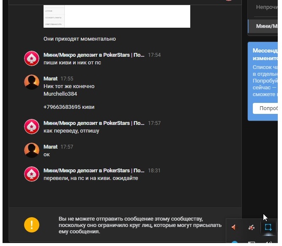This screenshot has width=282, height=246.
Task: Click the 17:54 message timestamp
Action: (154, 55)
